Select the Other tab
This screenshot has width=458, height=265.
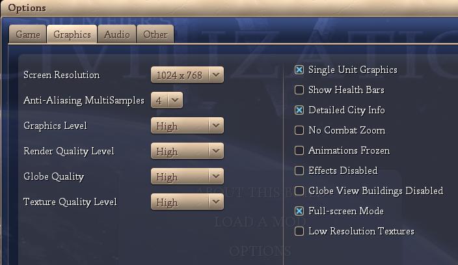tap(155, 35)
